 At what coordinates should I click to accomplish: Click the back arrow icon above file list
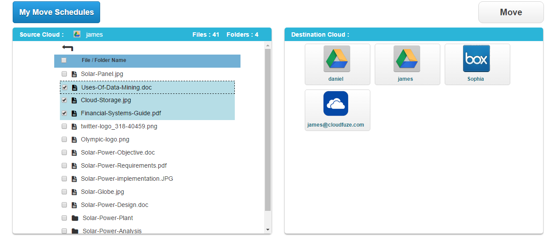click(x=67, y=48)
